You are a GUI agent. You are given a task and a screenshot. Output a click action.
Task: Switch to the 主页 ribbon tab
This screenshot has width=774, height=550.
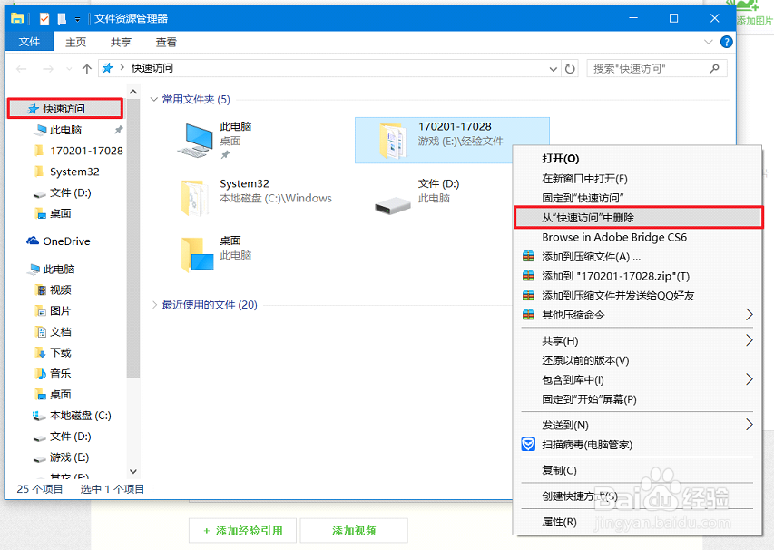75,42
